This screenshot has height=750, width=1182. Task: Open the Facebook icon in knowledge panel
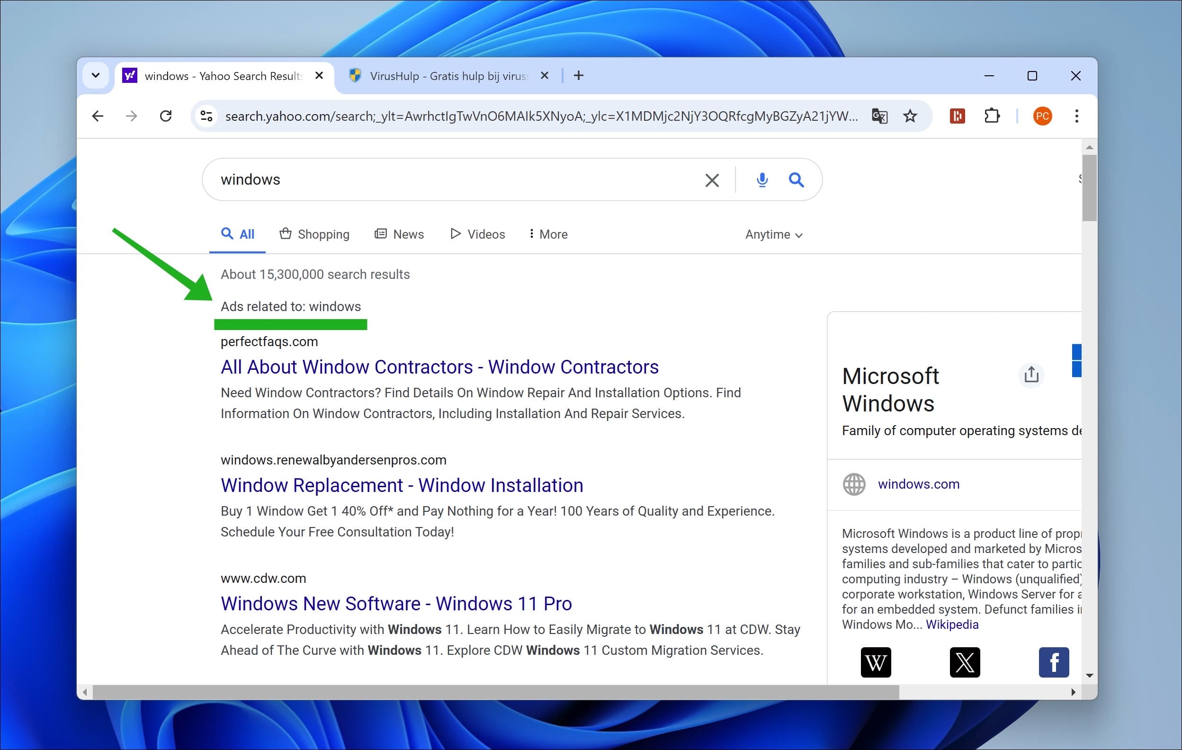coord(1053,662)
